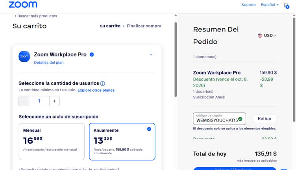
Task: Open the shopping cart icon
Action: click(x=286, y=5)
